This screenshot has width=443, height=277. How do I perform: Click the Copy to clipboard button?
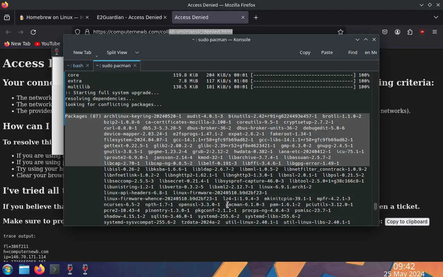click(407, 222)
